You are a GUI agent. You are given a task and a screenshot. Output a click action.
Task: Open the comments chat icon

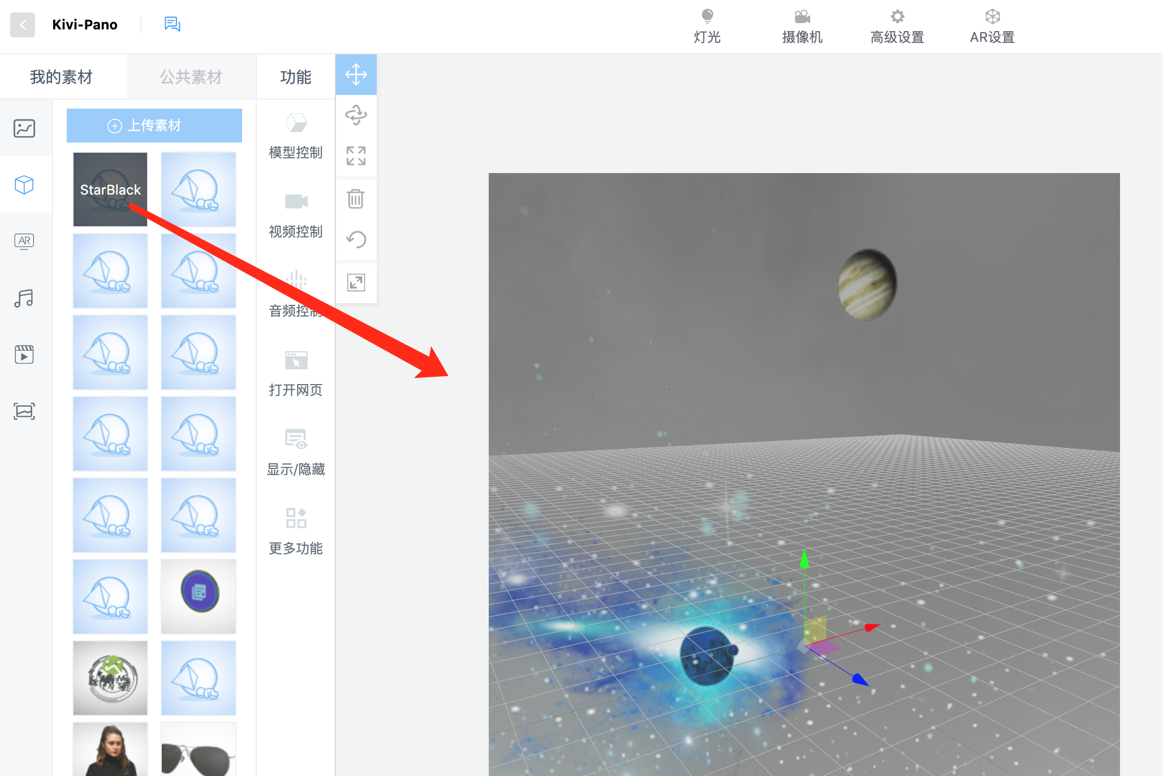[172, 24]
